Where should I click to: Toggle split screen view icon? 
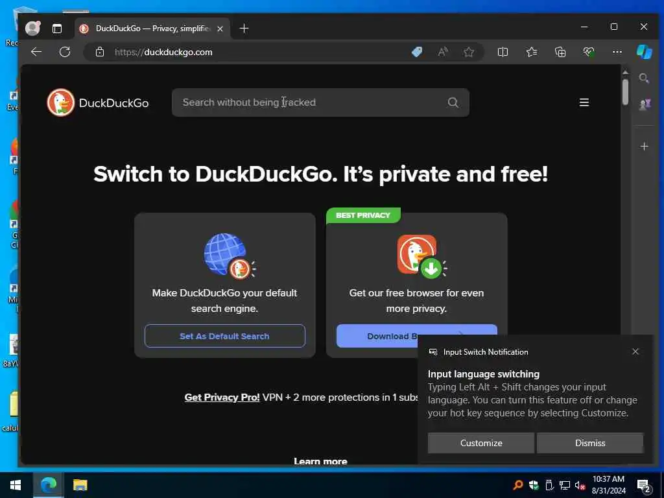pyautogui.click(x=503, y=52)
